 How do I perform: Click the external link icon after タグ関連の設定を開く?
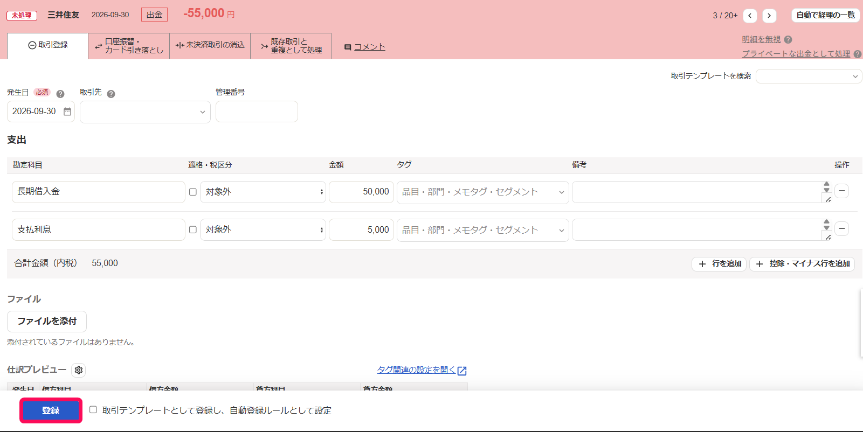tap(462, 371)
